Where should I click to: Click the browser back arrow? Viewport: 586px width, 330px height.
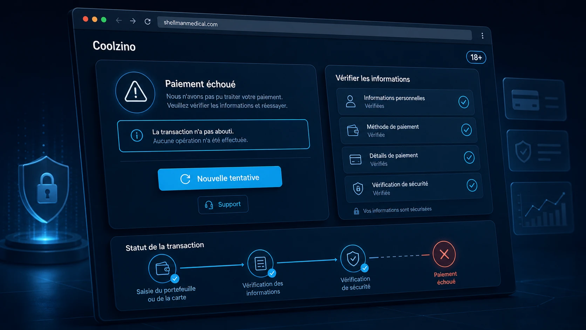(119, 20)
